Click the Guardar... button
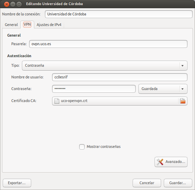The image size is (195, 190). 178,183
